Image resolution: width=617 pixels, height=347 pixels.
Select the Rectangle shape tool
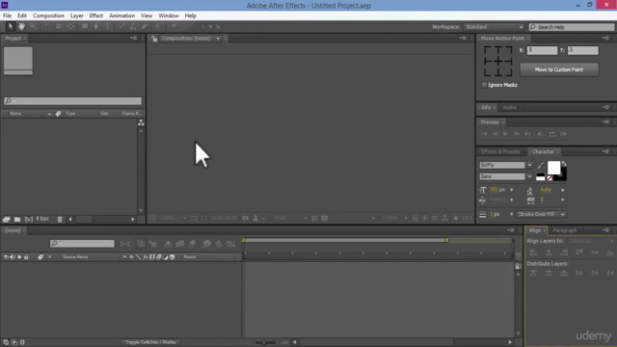tap(85, 26)
